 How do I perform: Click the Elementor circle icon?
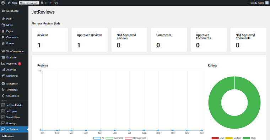(x=3, y=84)
